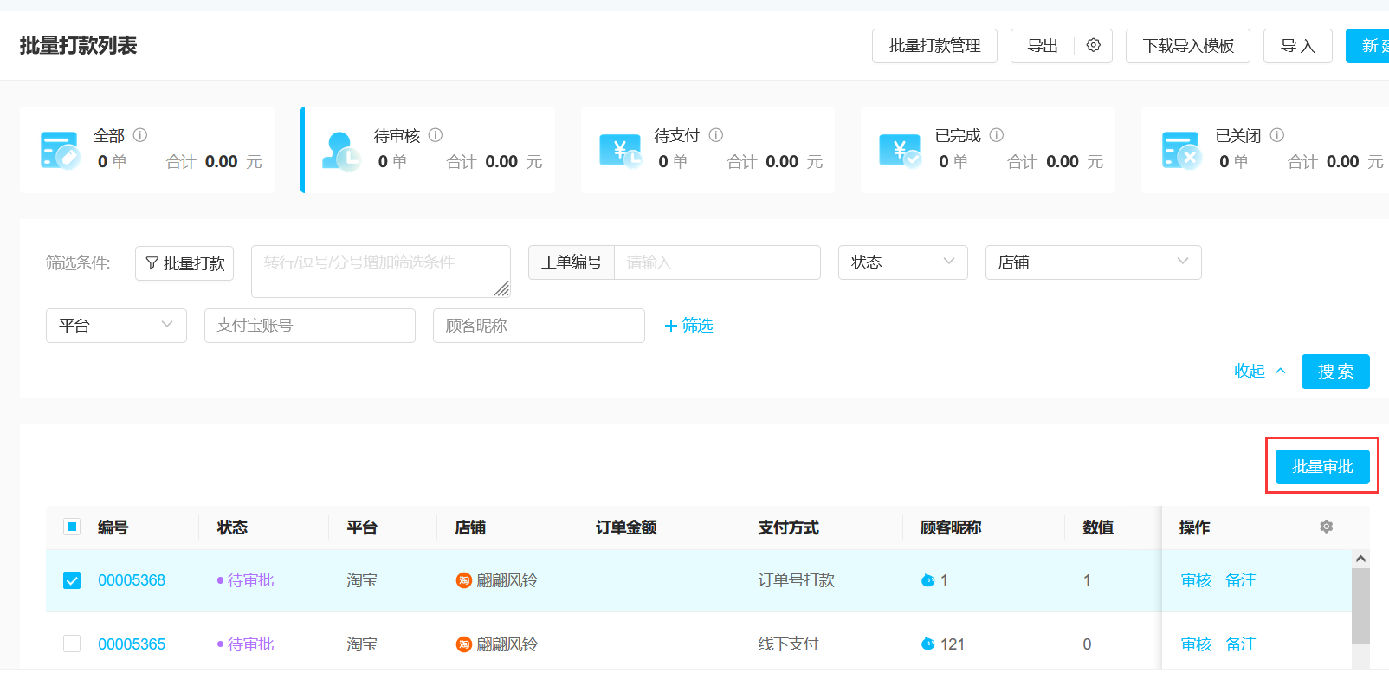Select the 已关闭 summary tab
Image resolution: width=1389 pixels, height=673 pixels.
coord(1265,150)
